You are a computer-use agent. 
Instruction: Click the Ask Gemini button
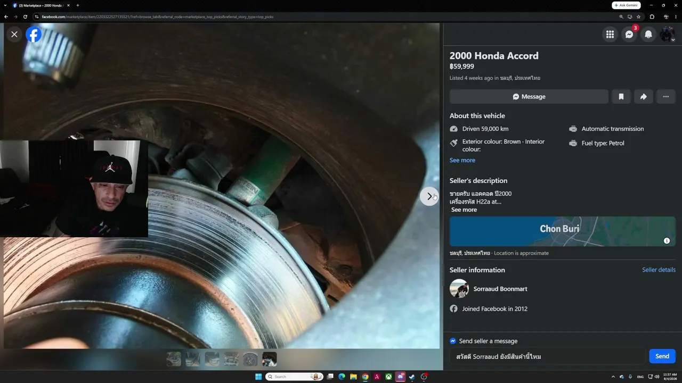click(x=626, y=5)
